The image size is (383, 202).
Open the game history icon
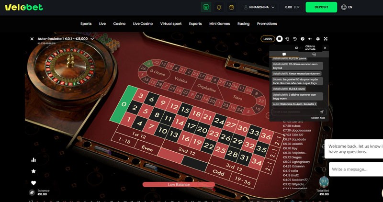tap(295, 39)
